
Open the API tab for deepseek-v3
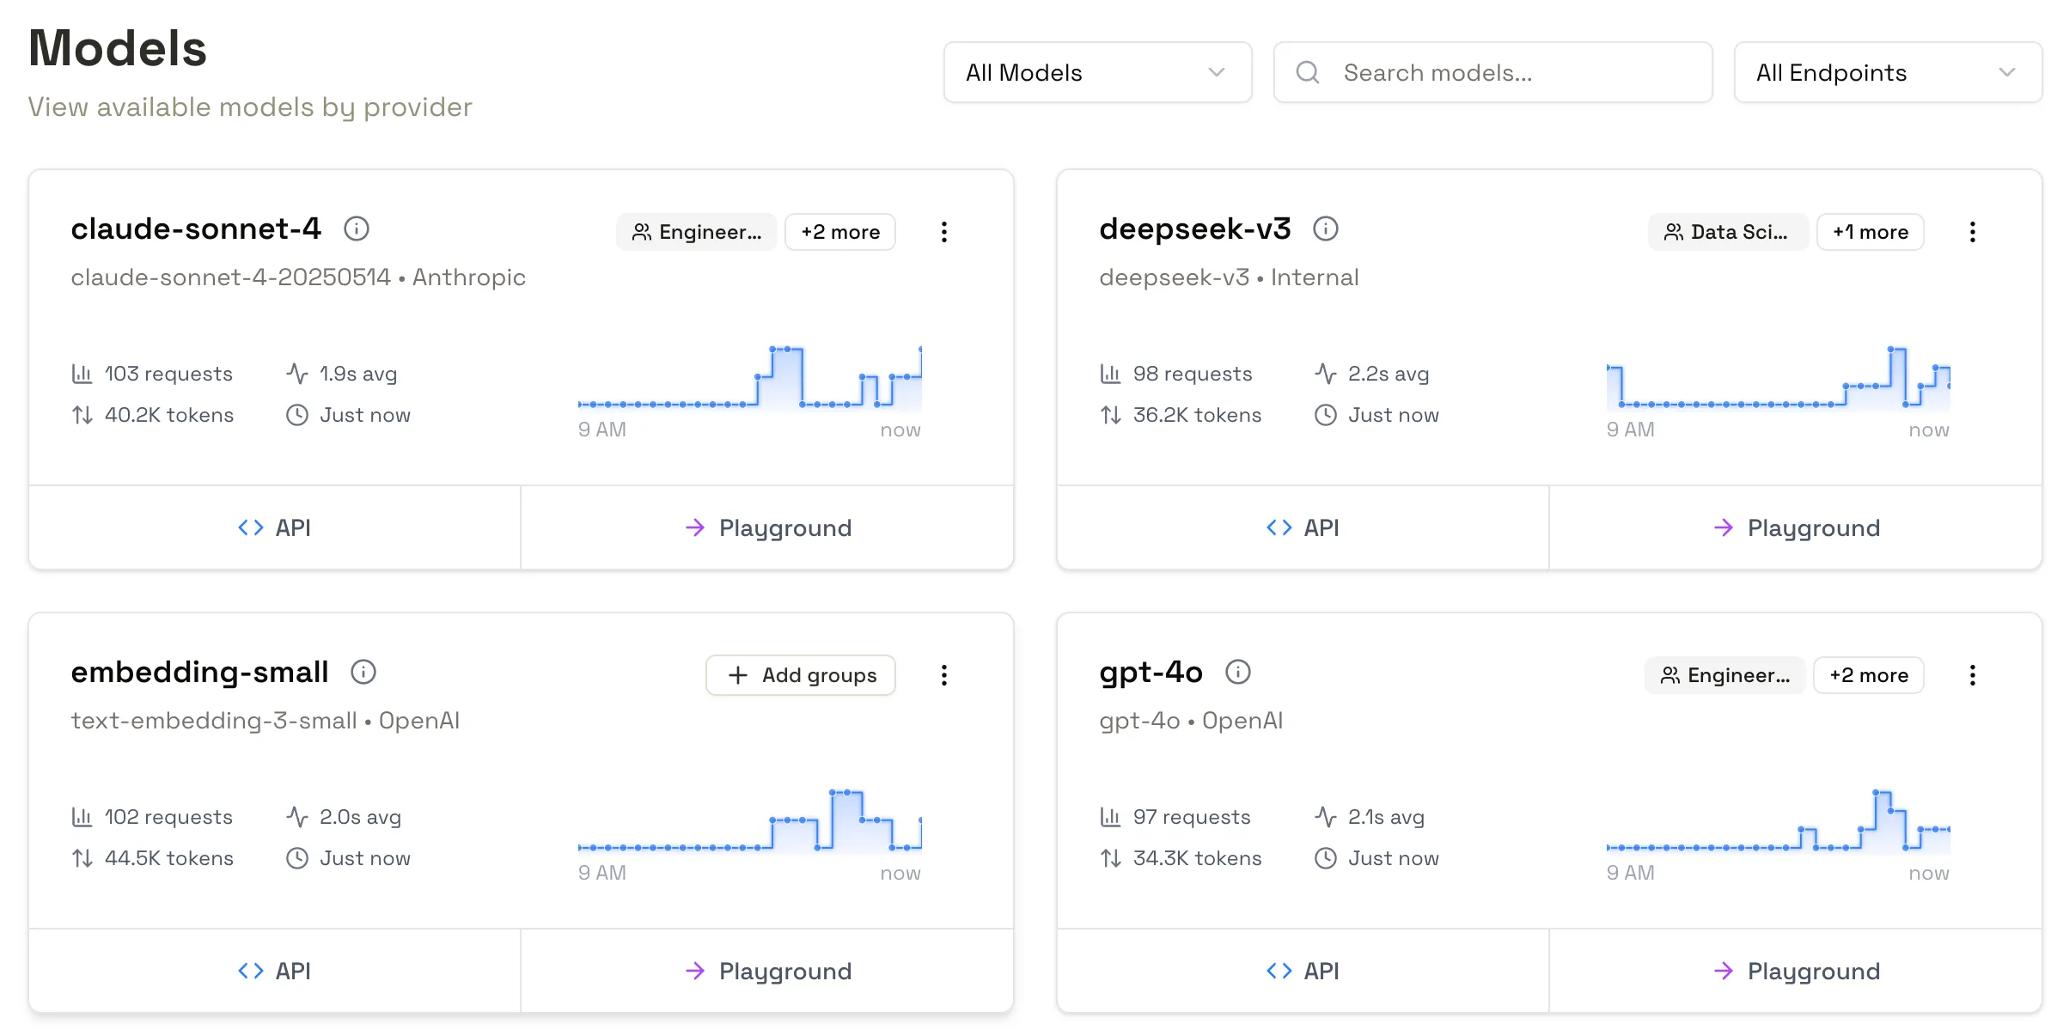tap(1303, 527)
